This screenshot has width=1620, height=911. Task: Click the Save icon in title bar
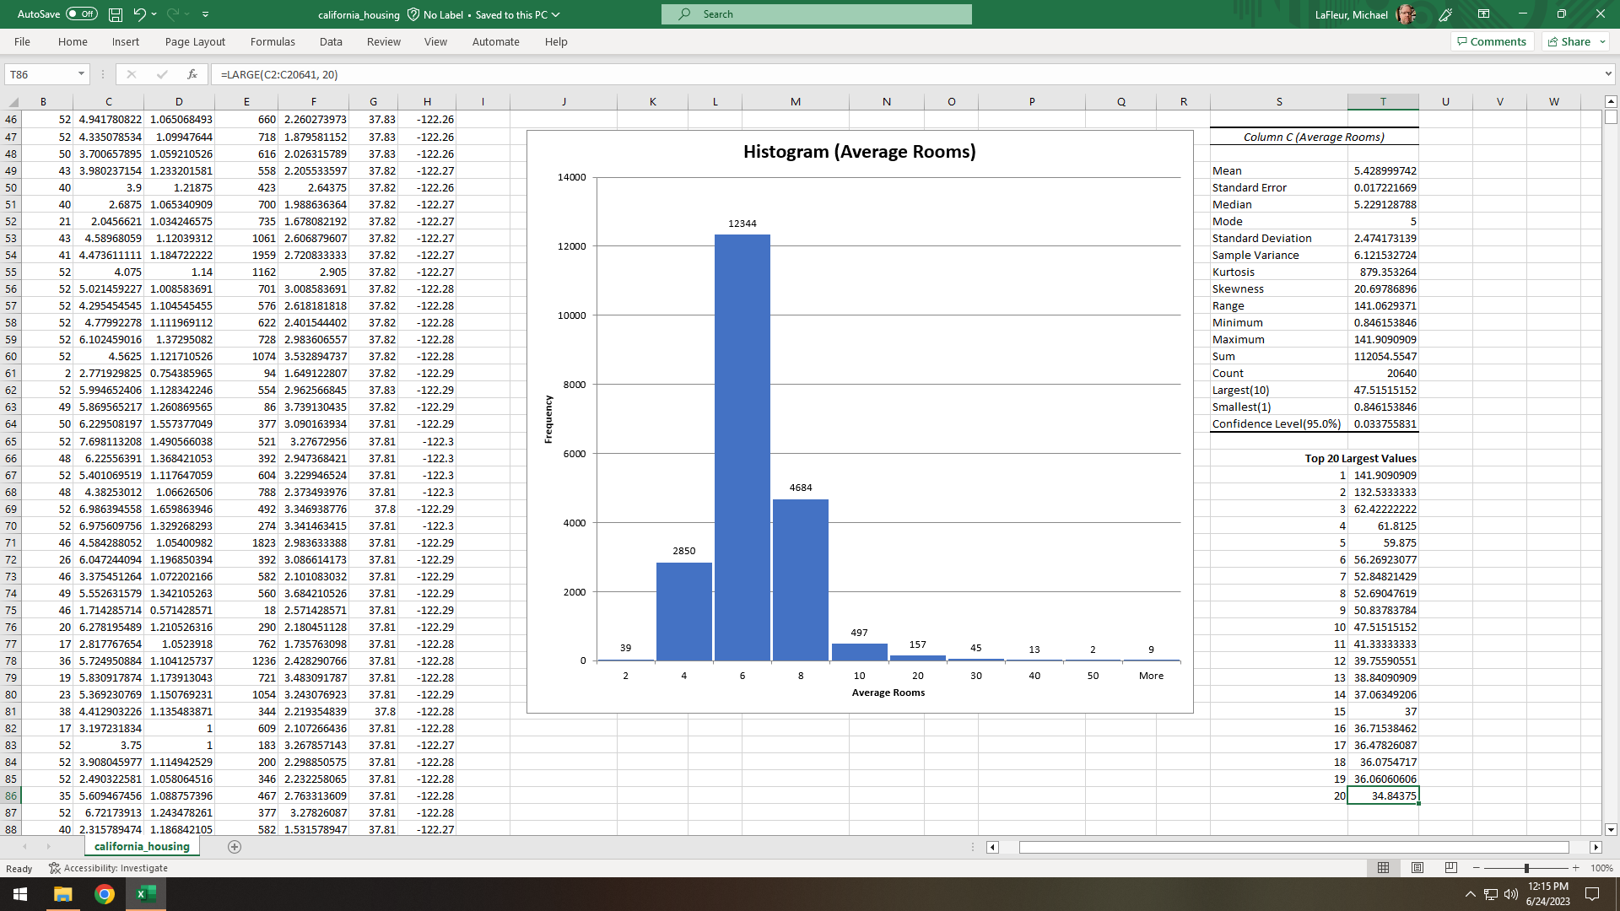coord(116,14)
